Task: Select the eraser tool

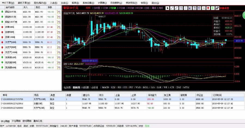Action: tap(217, 8)
